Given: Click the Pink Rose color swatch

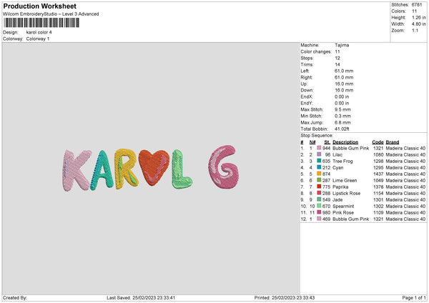Looking at the screenshot, I should click(319, 212).
